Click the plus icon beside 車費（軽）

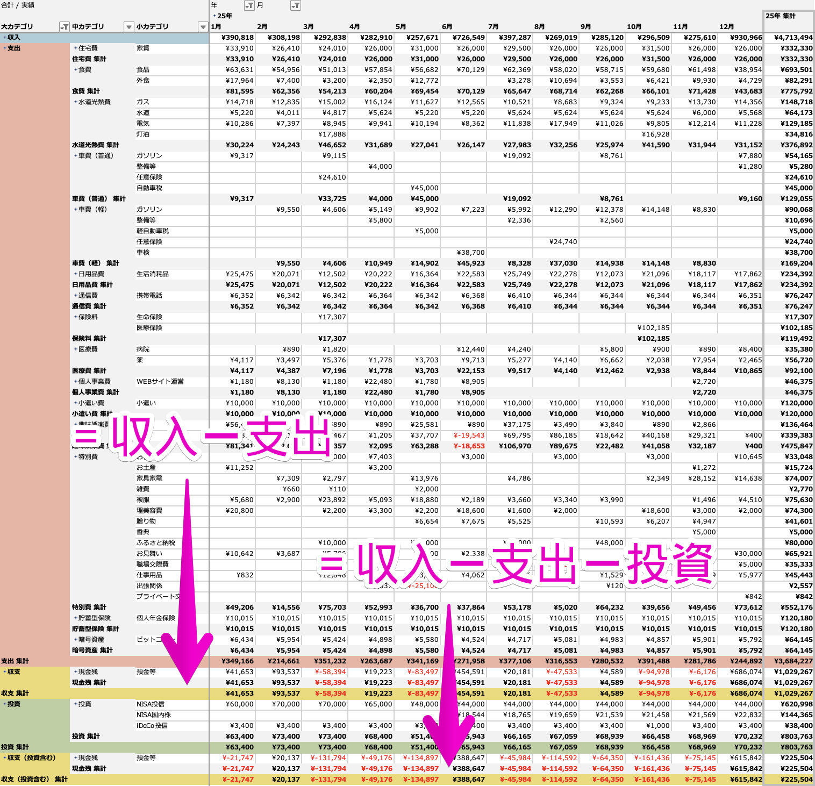76,210
